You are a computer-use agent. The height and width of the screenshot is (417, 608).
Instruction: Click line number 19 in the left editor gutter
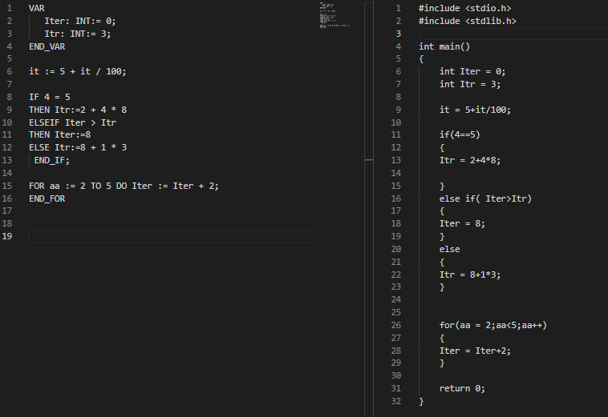coord(7,236)
